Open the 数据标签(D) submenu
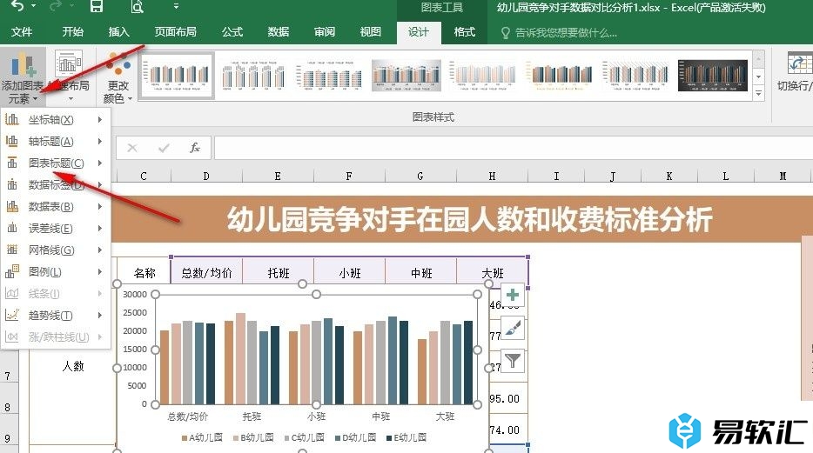Image resolution: width=813 pixels, height=453 pixels. click(56, 185)
